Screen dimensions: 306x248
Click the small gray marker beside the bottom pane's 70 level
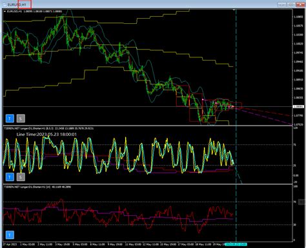click(301, 202)
